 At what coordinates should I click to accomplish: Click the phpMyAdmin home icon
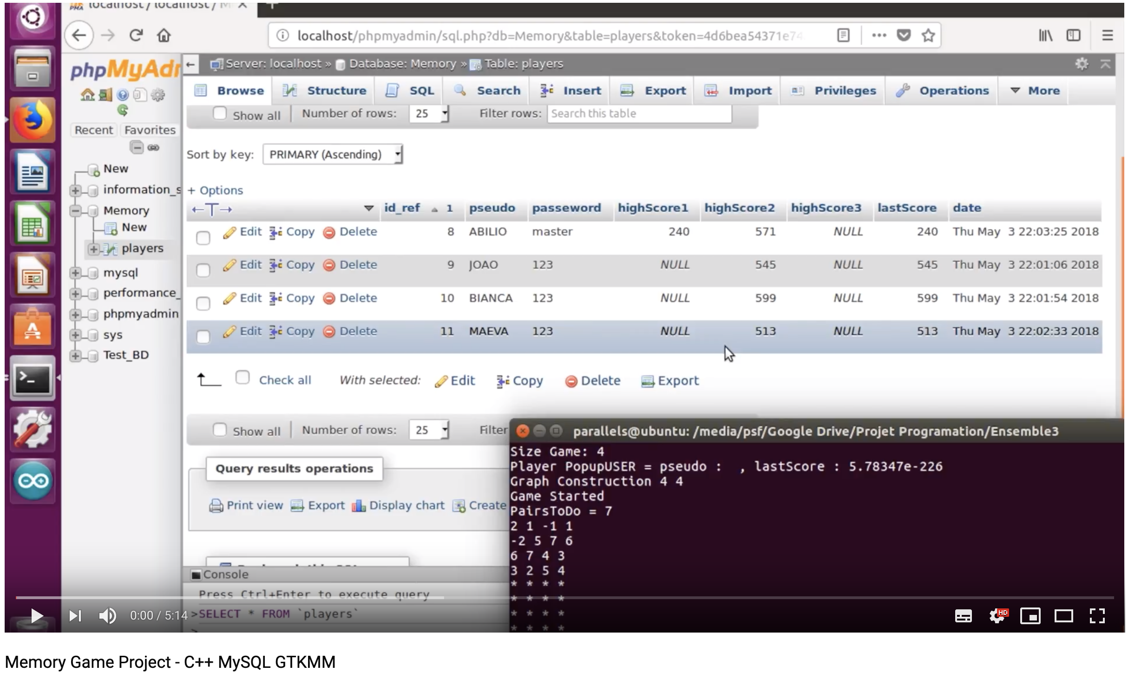[x=87, y=95]
